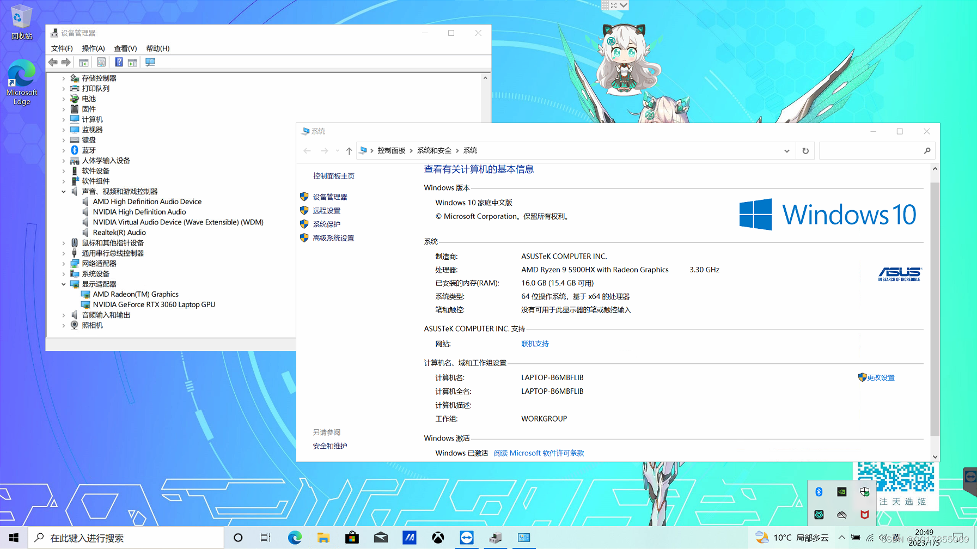Screen dimensions: 977x549
Task: Collapse the 显示适配器 tree node
Action: pos(64,284)
